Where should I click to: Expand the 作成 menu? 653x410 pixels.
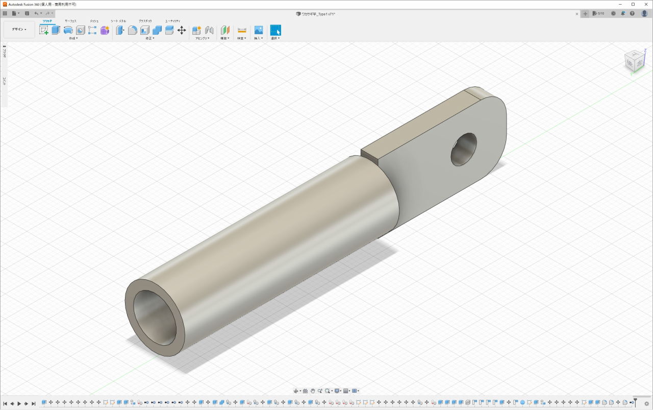tap(73, 38)
